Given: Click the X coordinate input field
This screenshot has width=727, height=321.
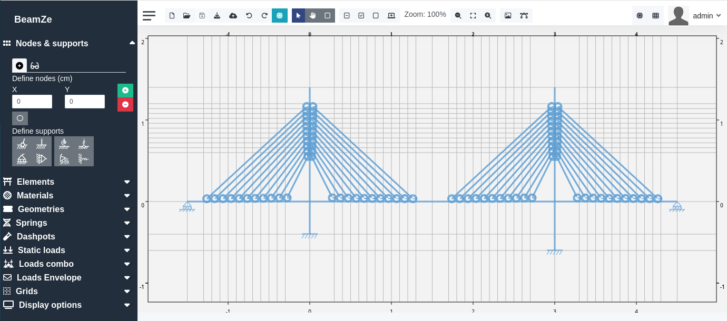Looking at the screenshot, I should coord(32,102).
